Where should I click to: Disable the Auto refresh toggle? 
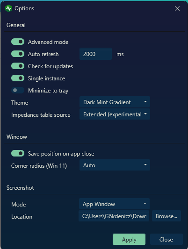(18, 54)
